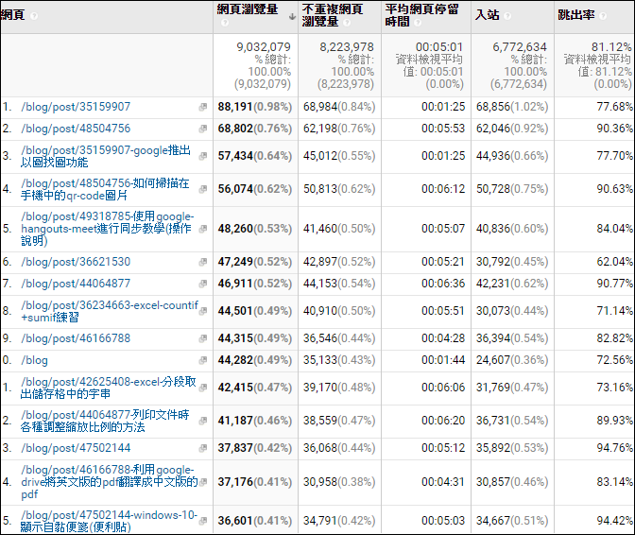The image size is (635, 535).
Task: Open page link /blog/post/46166788
Action: pyautogui.click(x=76, y=338)
